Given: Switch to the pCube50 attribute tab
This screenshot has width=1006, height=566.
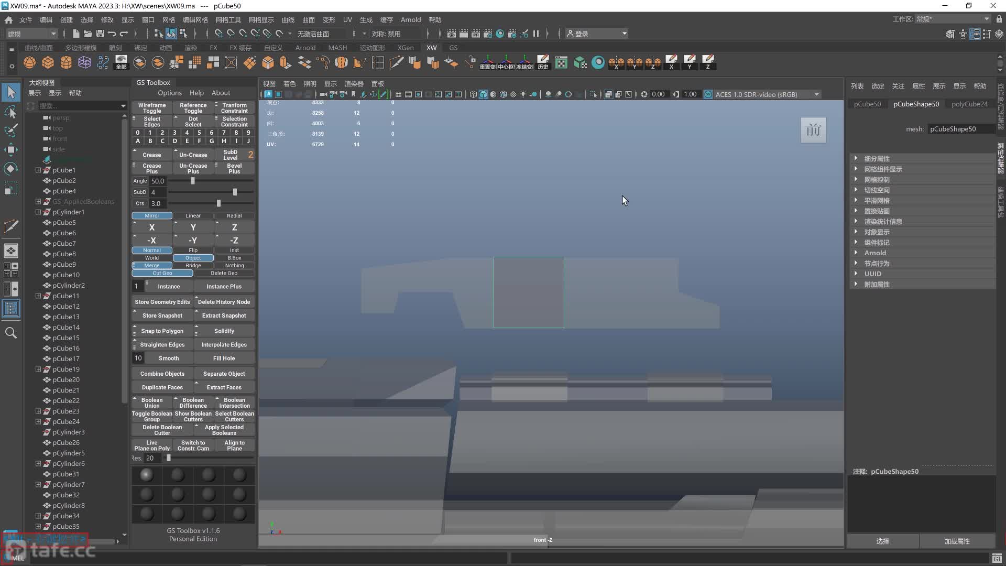Looking at the screenshot, I should (x=867, y=104).
